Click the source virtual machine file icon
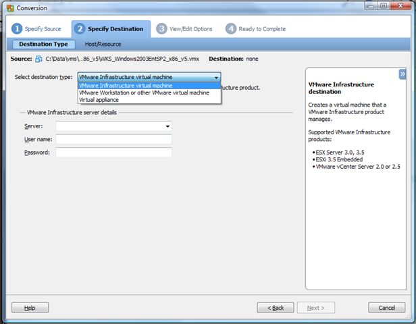 38,59
